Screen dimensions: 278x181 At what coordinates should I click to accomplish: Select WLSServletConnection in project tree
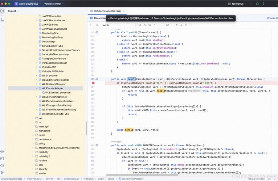[58, 93]
